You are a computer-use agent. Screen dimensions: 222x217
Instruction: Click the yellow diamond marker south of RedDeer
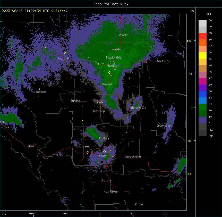pos(109,72)
